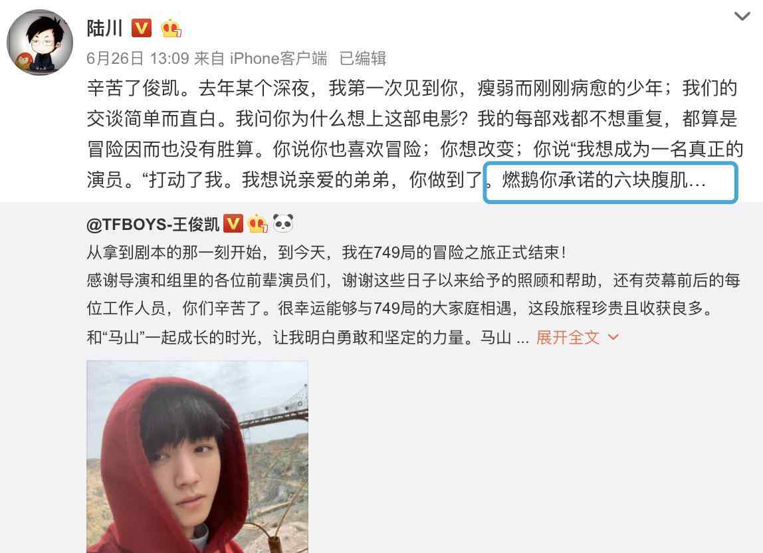Open the 陆川 username link
Image resolution: width=763 pixels, height=553 pixels.
(x=104, y=28)
